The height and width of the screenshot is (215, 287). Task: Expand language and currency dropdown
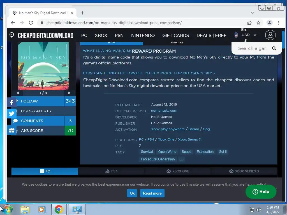click(x=255, y=35)
